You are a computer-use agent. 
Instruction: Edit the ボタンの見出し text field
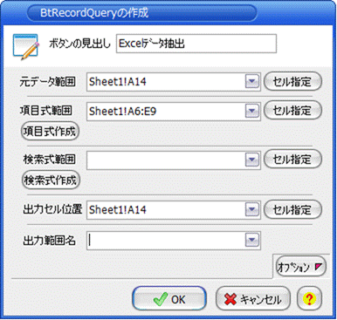[x=196, y=44]
